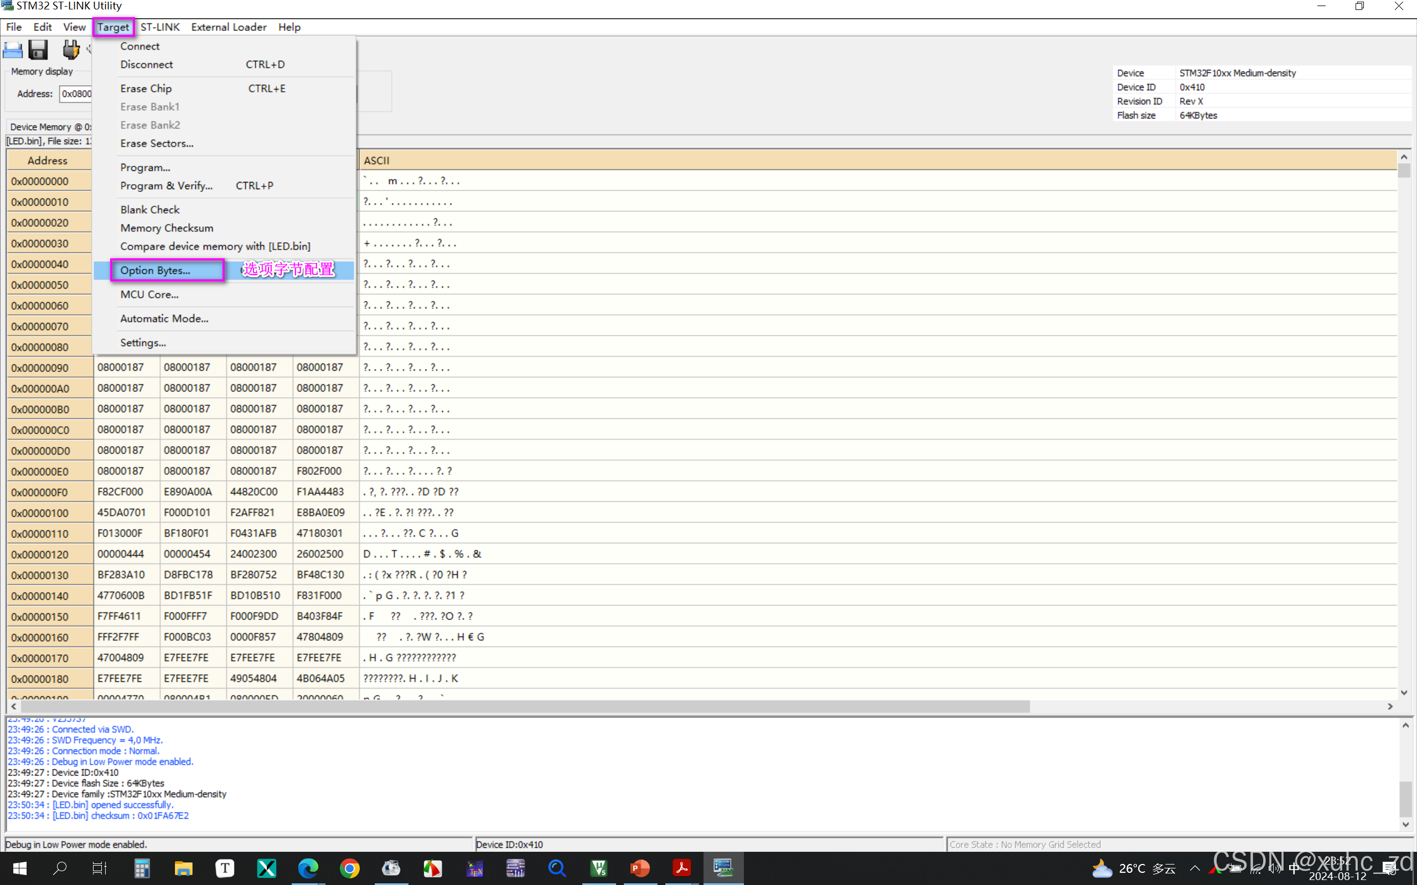Open the External Loader menu
Screen dimensions: 1417x885
[x=229, y=27]
